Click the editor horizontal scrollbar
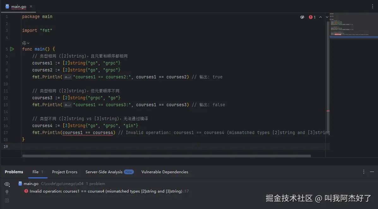Image resolution: width=378 pixels, height=209 pixels. (x=166, y=156)
